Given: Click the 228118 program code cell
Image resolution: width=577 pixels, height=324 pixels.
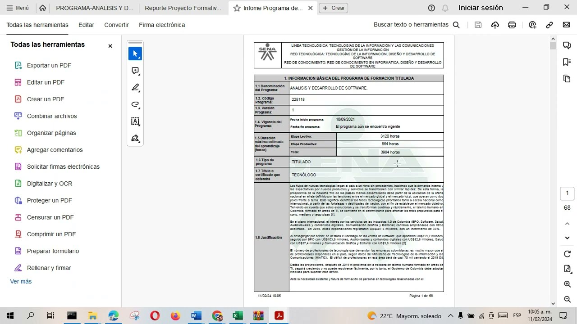Looking at the screenshot, I should click(366, 99).
